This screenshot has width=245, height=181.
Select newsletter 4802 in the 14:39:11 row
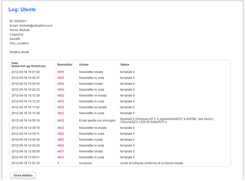click(x=61, y=134)
